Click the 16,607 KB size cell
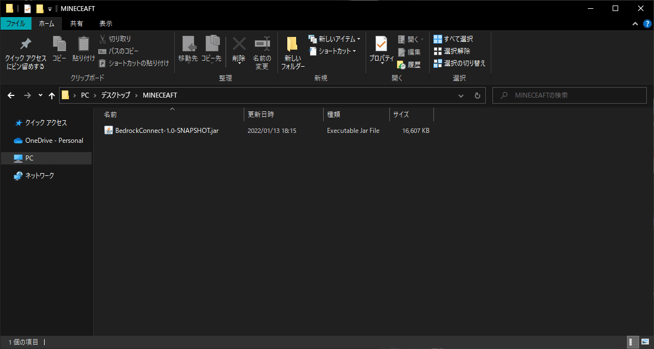 [416, 131]
